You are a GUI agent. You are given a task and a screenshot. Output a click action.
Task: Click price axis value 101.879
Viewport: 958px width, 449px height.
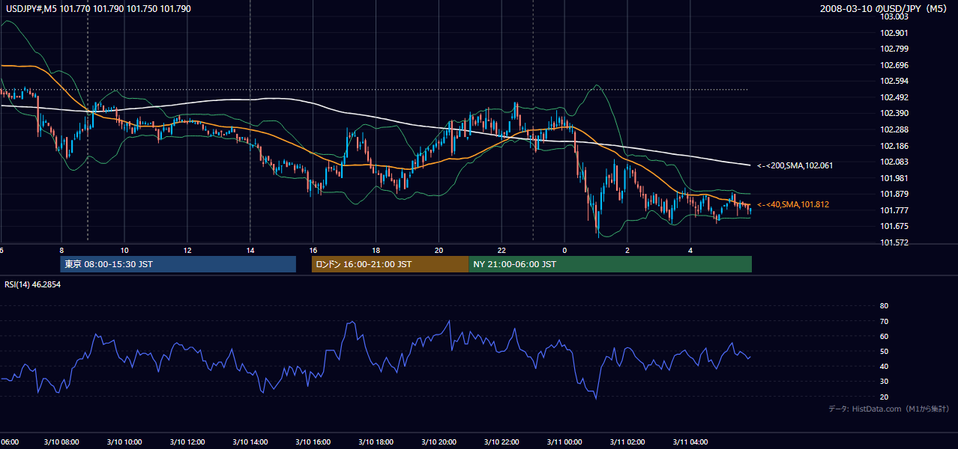click(x=894, y=194)
